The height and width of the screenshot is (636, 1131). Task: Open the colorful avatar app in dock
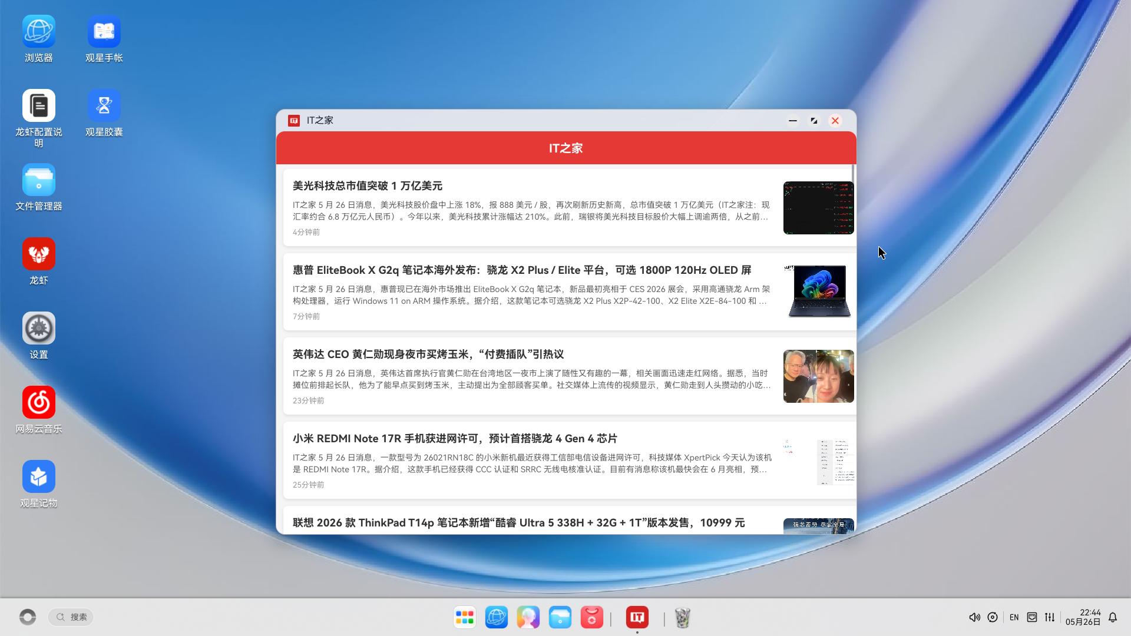528,617
